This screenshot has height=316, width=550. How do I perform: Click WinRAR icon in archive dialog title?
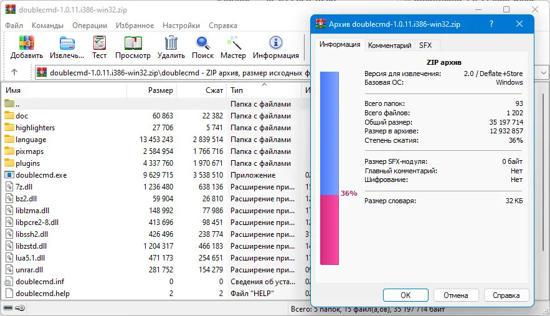(x=321, y=24)
